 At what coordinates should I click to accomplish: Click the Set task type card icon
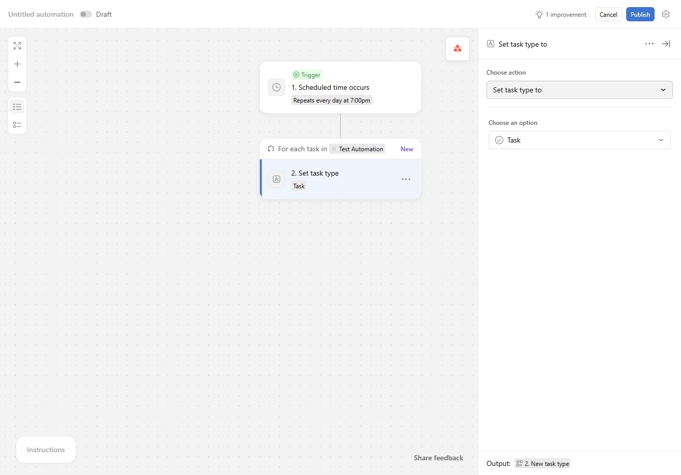(x=276, y=179)
